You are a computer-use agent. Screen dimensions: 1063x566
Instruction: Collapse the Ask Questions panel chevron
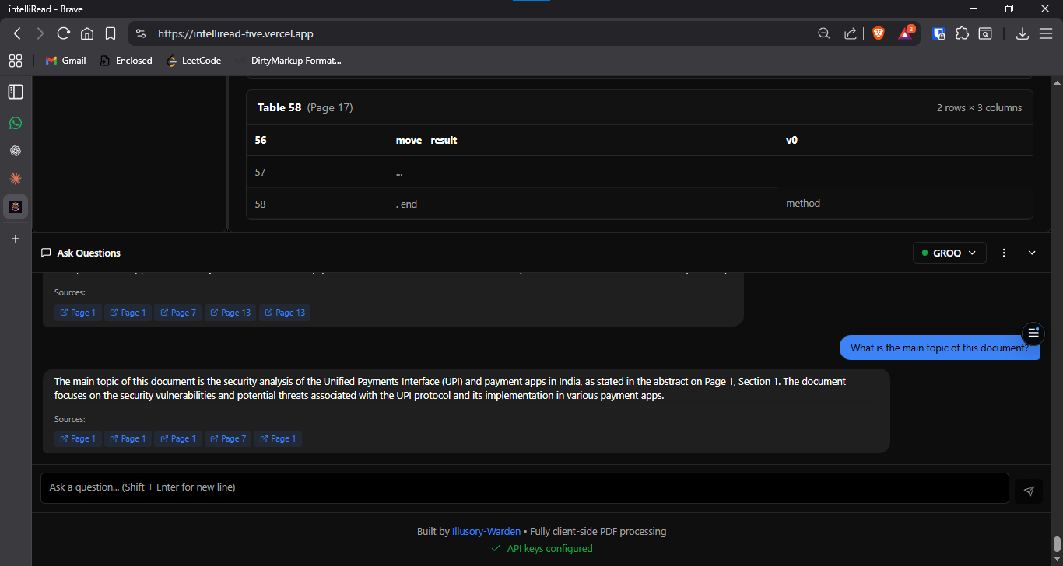coord(1032,253)
